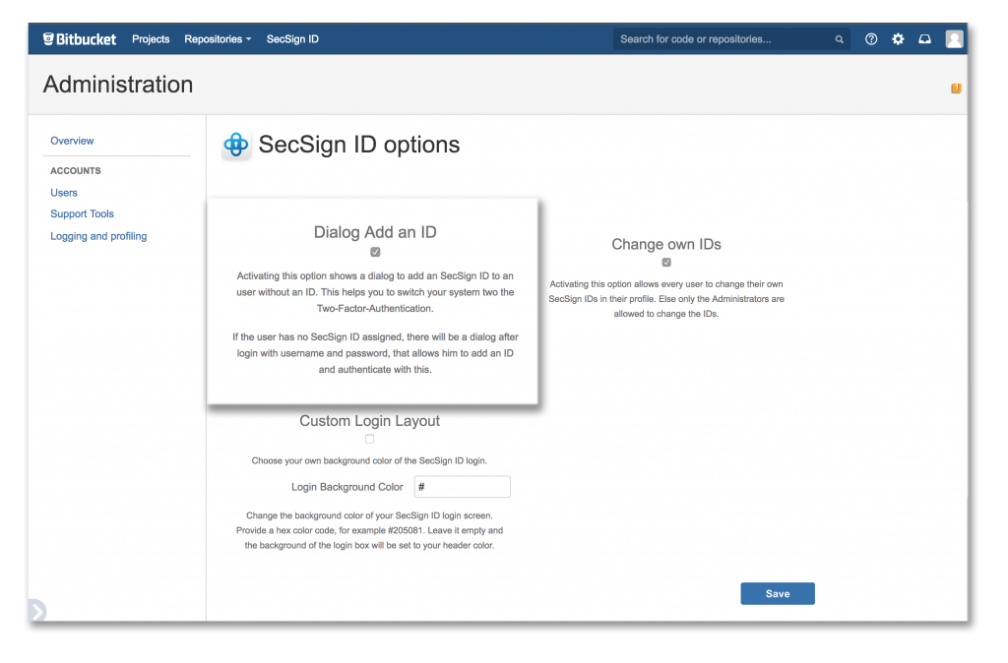The height and width of the screenshot is (663, 1008).
Task: Open the administration settings gear icon
Action: point(898,38)
